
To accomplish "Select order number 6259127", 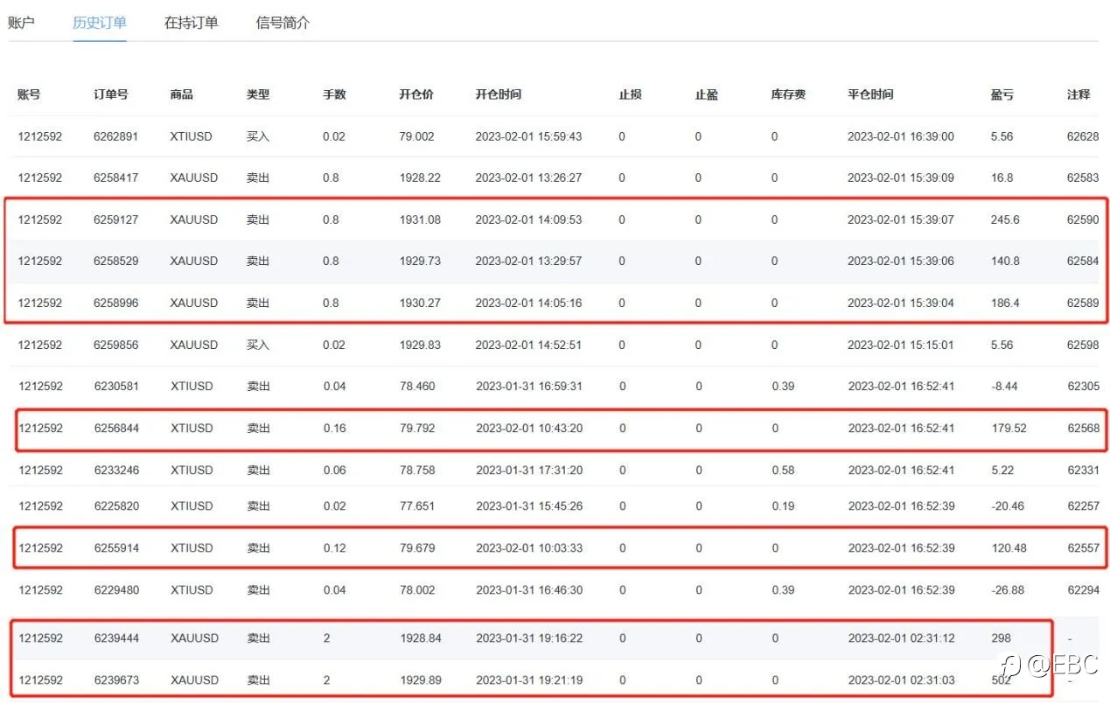I will [x=116, y=220].
